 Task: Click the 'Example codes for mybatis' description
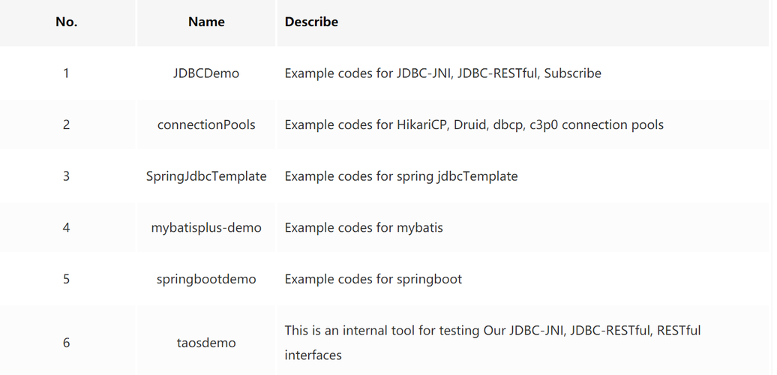click(364, 228)
